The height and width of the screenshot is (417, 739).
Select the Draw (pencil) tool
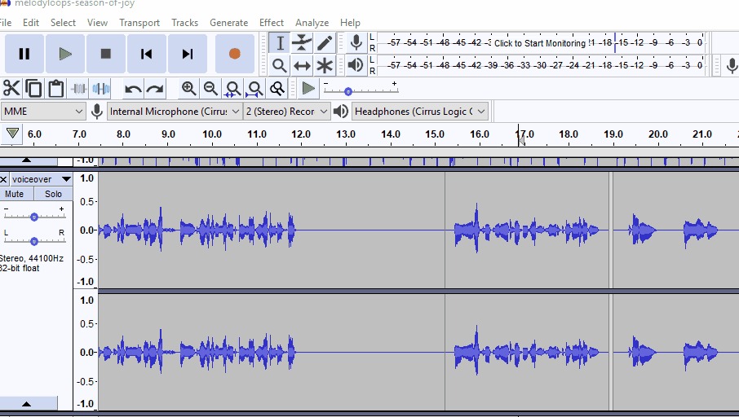[x=325, y=43]
